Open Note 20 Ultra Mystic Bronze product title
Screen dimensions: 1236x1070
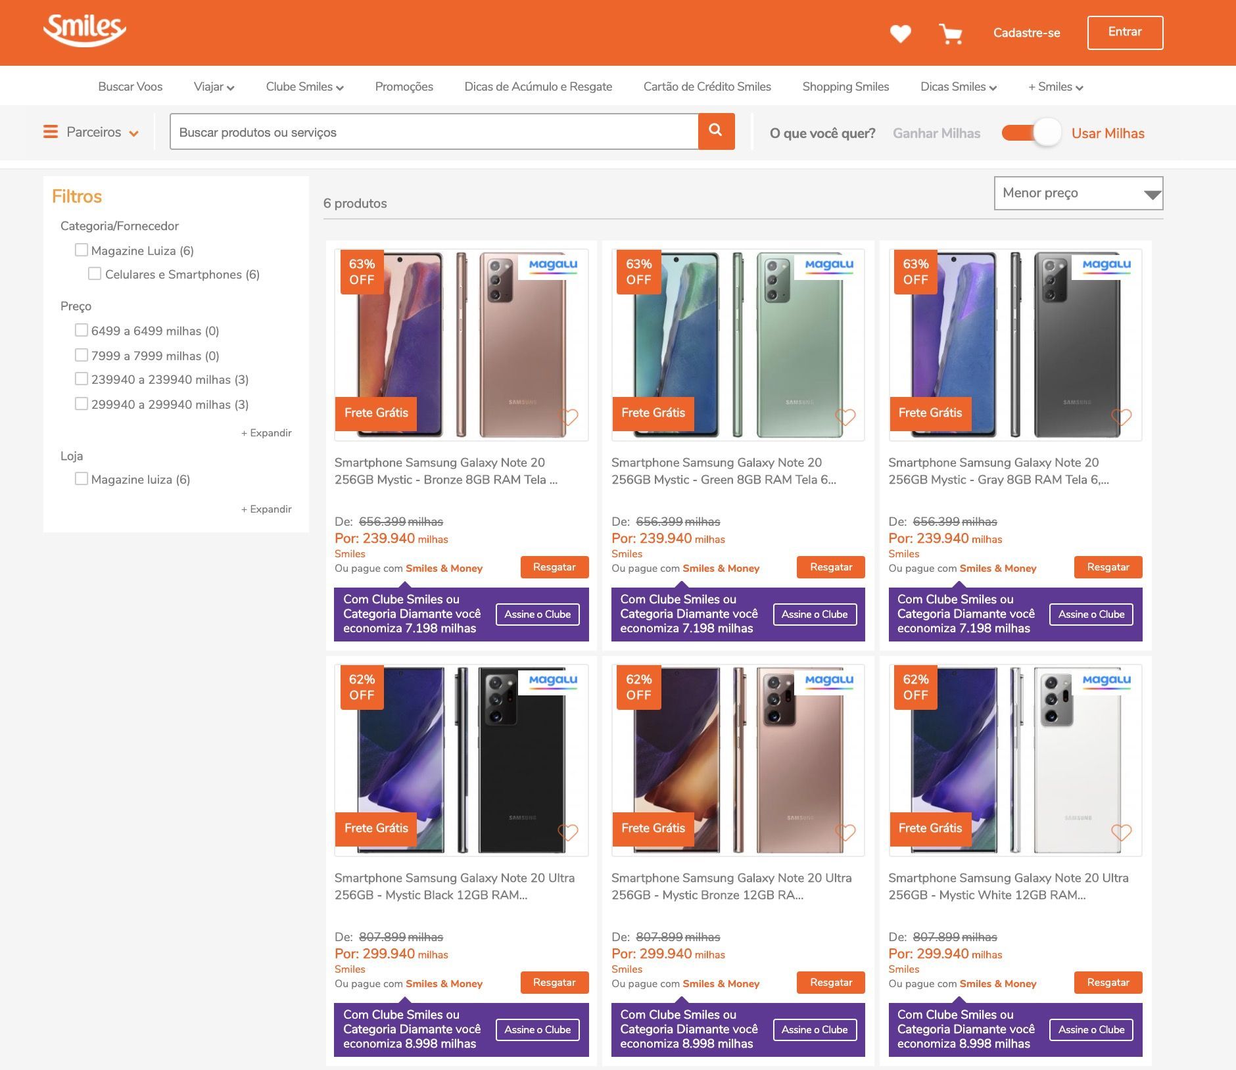[731, 887]
